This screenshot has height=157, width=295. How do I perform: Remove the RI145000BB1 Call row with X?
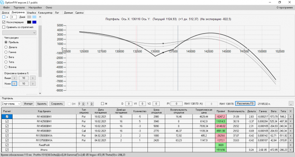coord(291,131)
